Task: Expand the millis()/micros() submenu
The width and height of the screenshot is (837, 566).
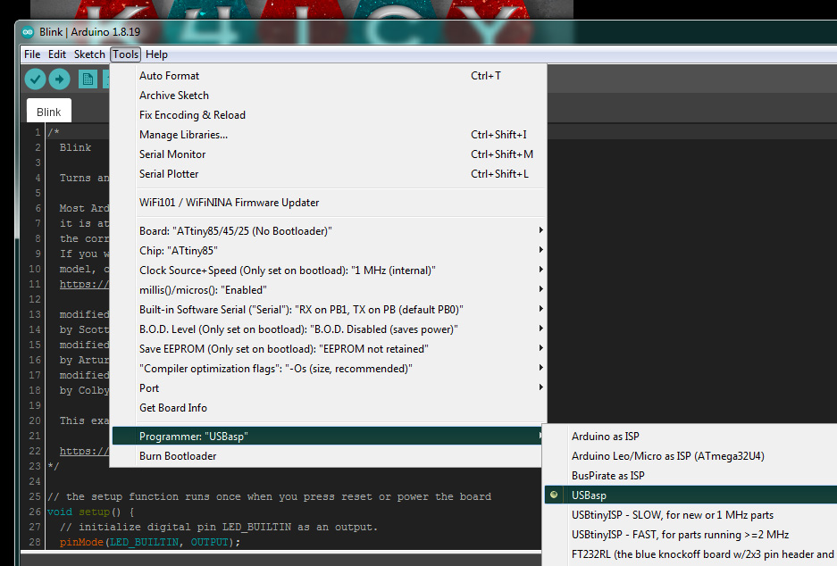Action: click(329, 290)
